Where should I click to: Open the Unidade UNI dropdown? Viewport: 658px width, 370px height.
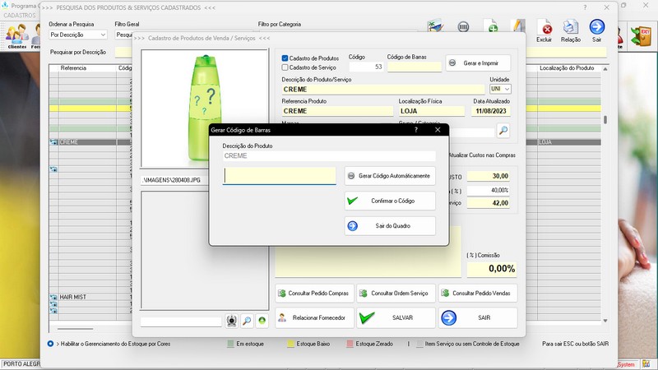[500, 89]
